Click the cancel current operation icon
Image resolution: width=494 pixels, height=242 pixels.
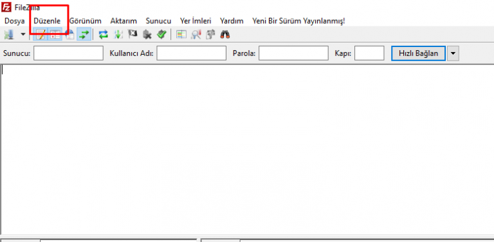(x=133, y=35)
